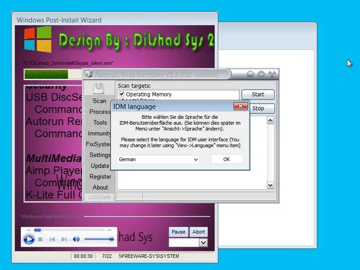Minimize the Autorun Virus Remover window
Image resolution: width=360 pixels, height=270 pixels.
[x=250, y=74]
